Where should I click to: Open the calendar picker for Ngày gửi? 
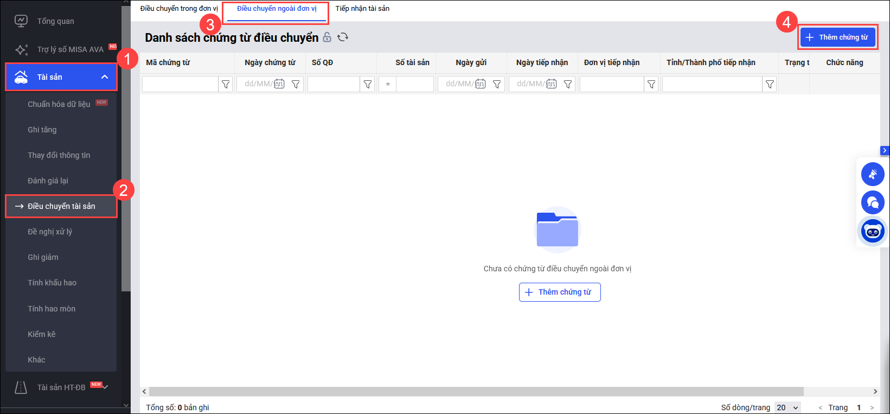tap(481, 84)
